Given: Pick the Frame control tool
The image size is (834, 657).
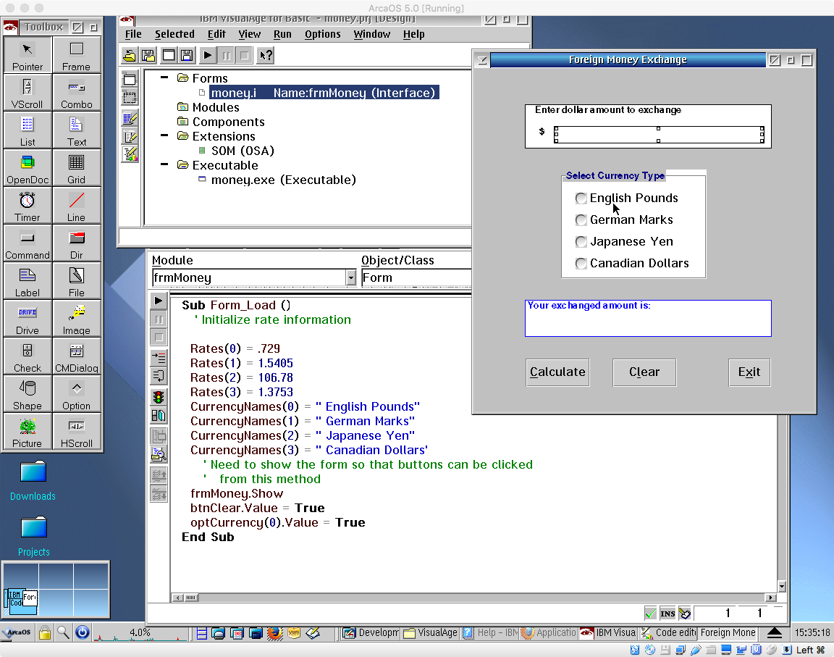Looking at the screenshot, I should pyautogui.click(x=77, y=55).
